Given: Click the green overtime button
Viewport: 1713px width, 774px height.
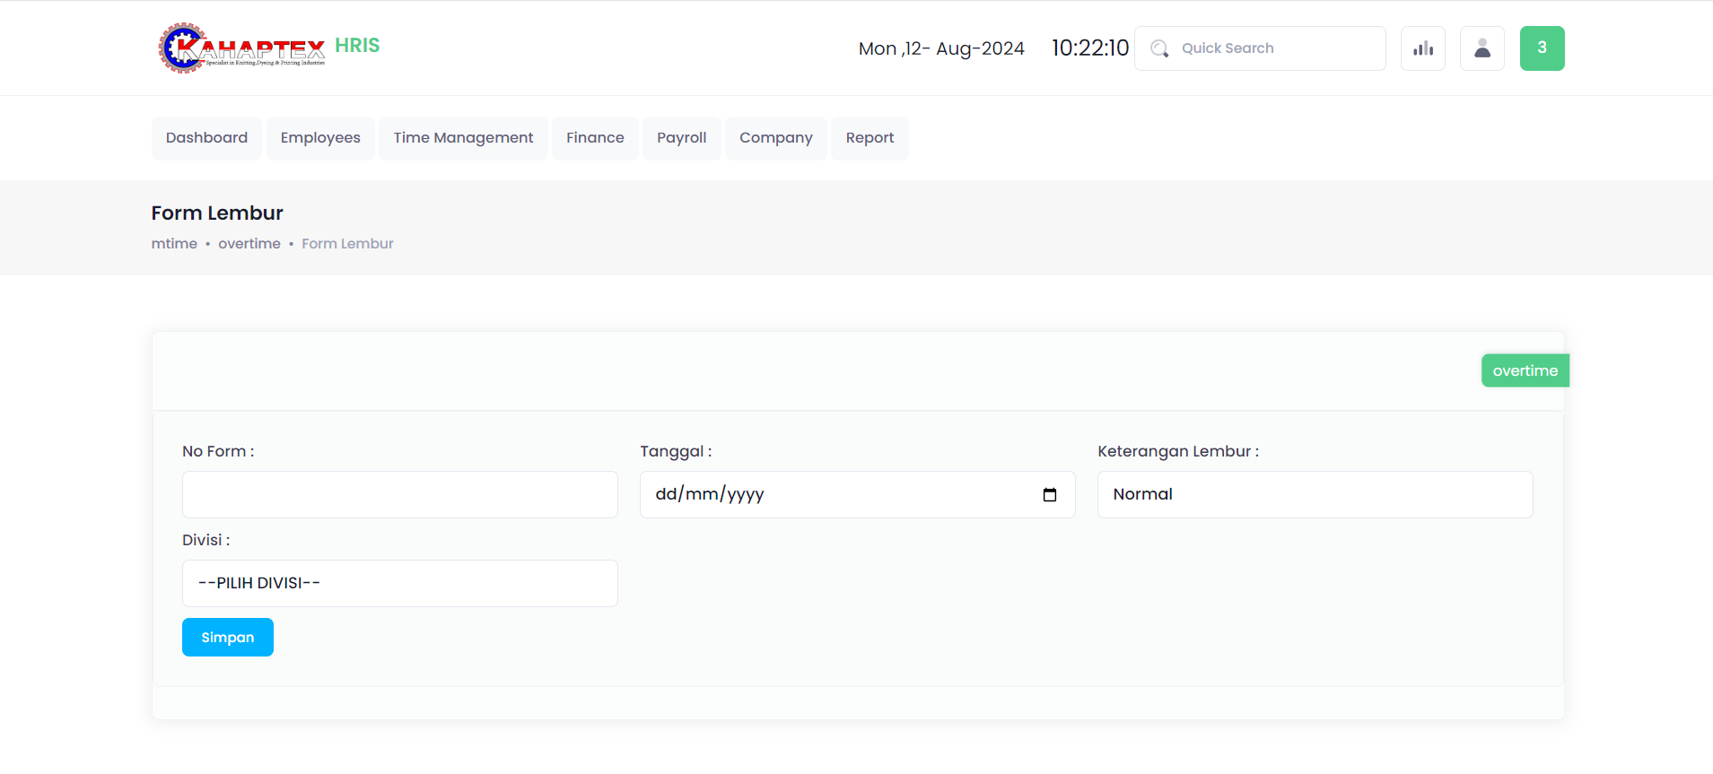Looking at the screenshot, I should [1524, 371].
